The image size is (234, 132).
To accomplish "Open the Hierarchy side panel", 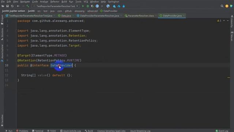I will pos(232,21).
